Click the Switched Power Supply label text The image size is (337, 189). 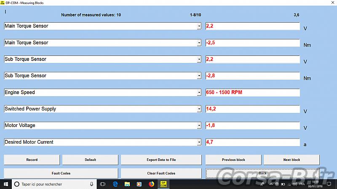[30, 109]
